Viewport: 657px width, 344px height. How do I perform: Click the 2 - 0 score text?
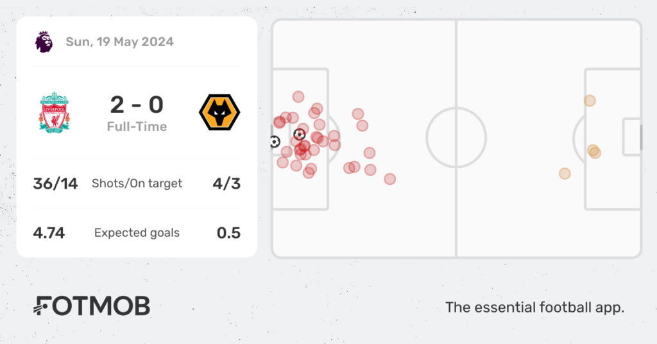click(137, 105)
